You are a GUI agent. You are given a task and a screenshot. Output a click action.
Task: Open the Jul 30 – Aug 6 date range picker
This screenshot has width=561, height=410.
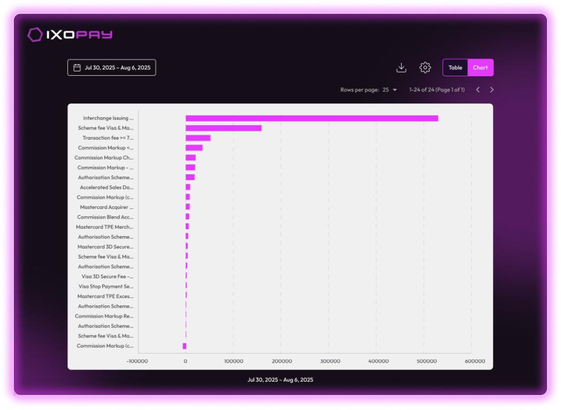pos(112,68)
